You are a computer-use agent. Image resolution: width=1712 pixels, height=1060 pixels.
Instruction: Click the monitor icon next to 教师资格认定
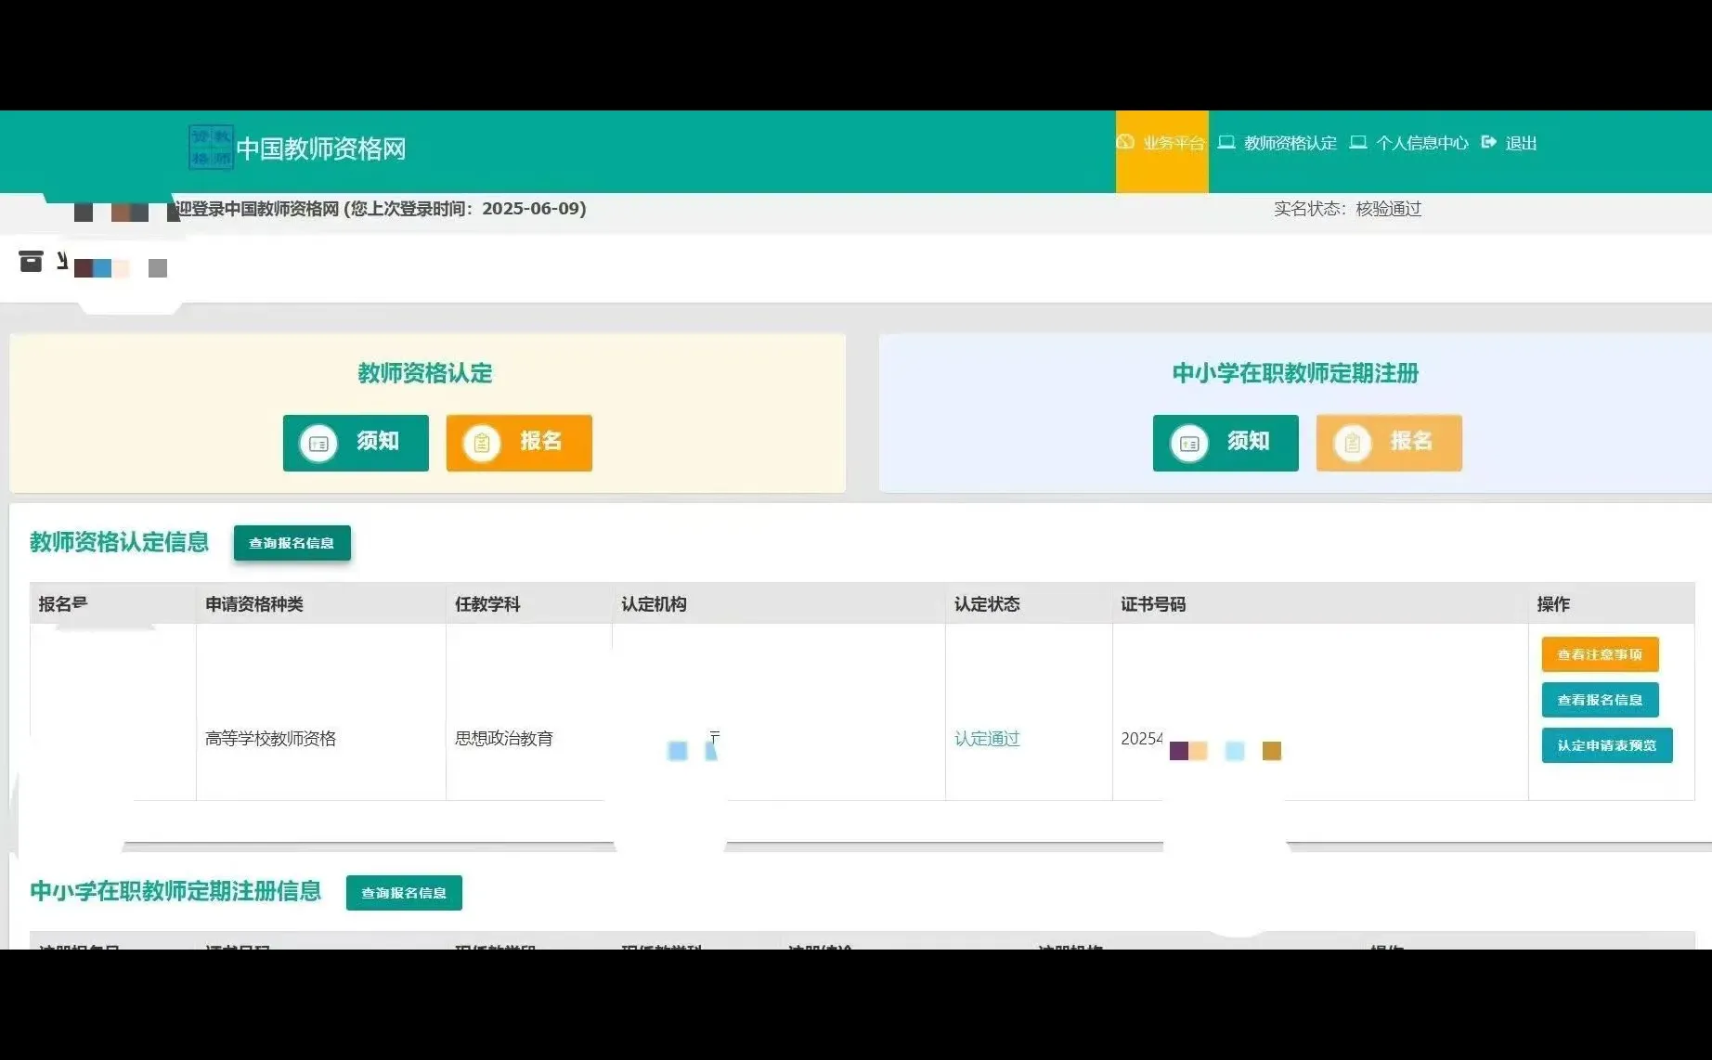click(x=1225, y=142)
